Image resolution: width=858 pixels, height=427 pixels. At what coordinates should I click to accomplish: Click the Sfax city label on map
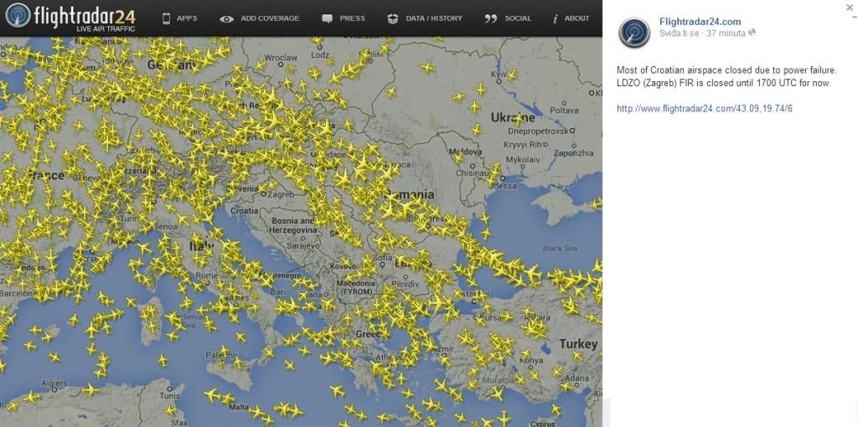click(178, 423)
